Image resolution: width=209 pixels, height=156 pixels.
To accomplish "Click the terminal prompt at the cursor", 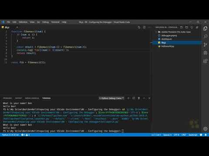I will (x=123, y=131).
